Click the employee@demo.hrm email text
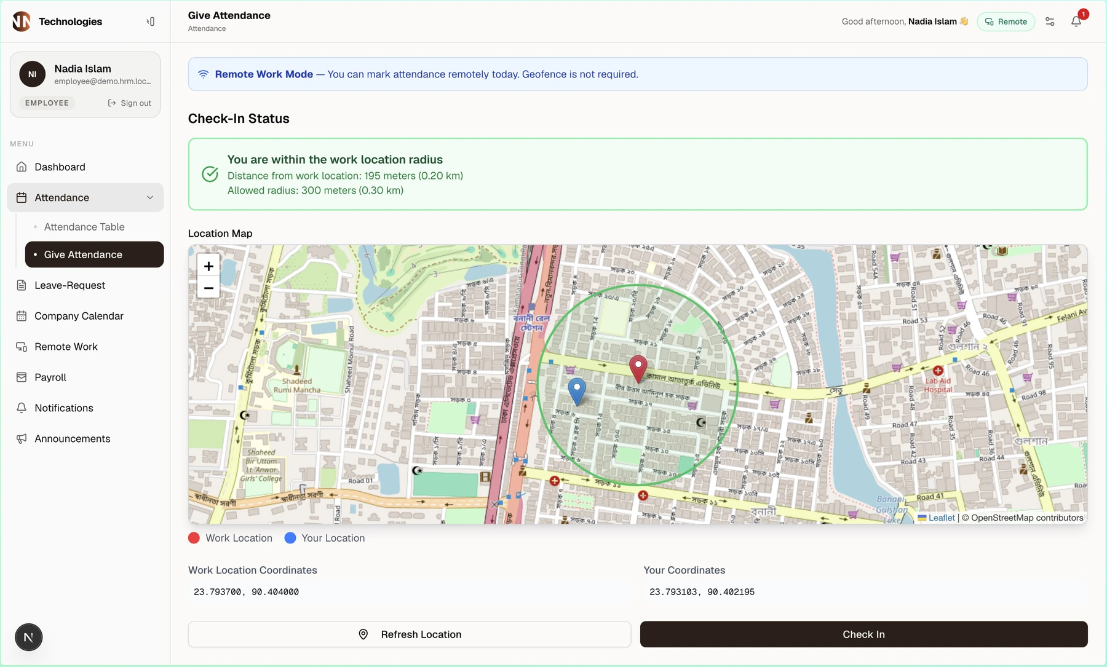Viewport: 1107px width, 667px height. coord(103,81)
